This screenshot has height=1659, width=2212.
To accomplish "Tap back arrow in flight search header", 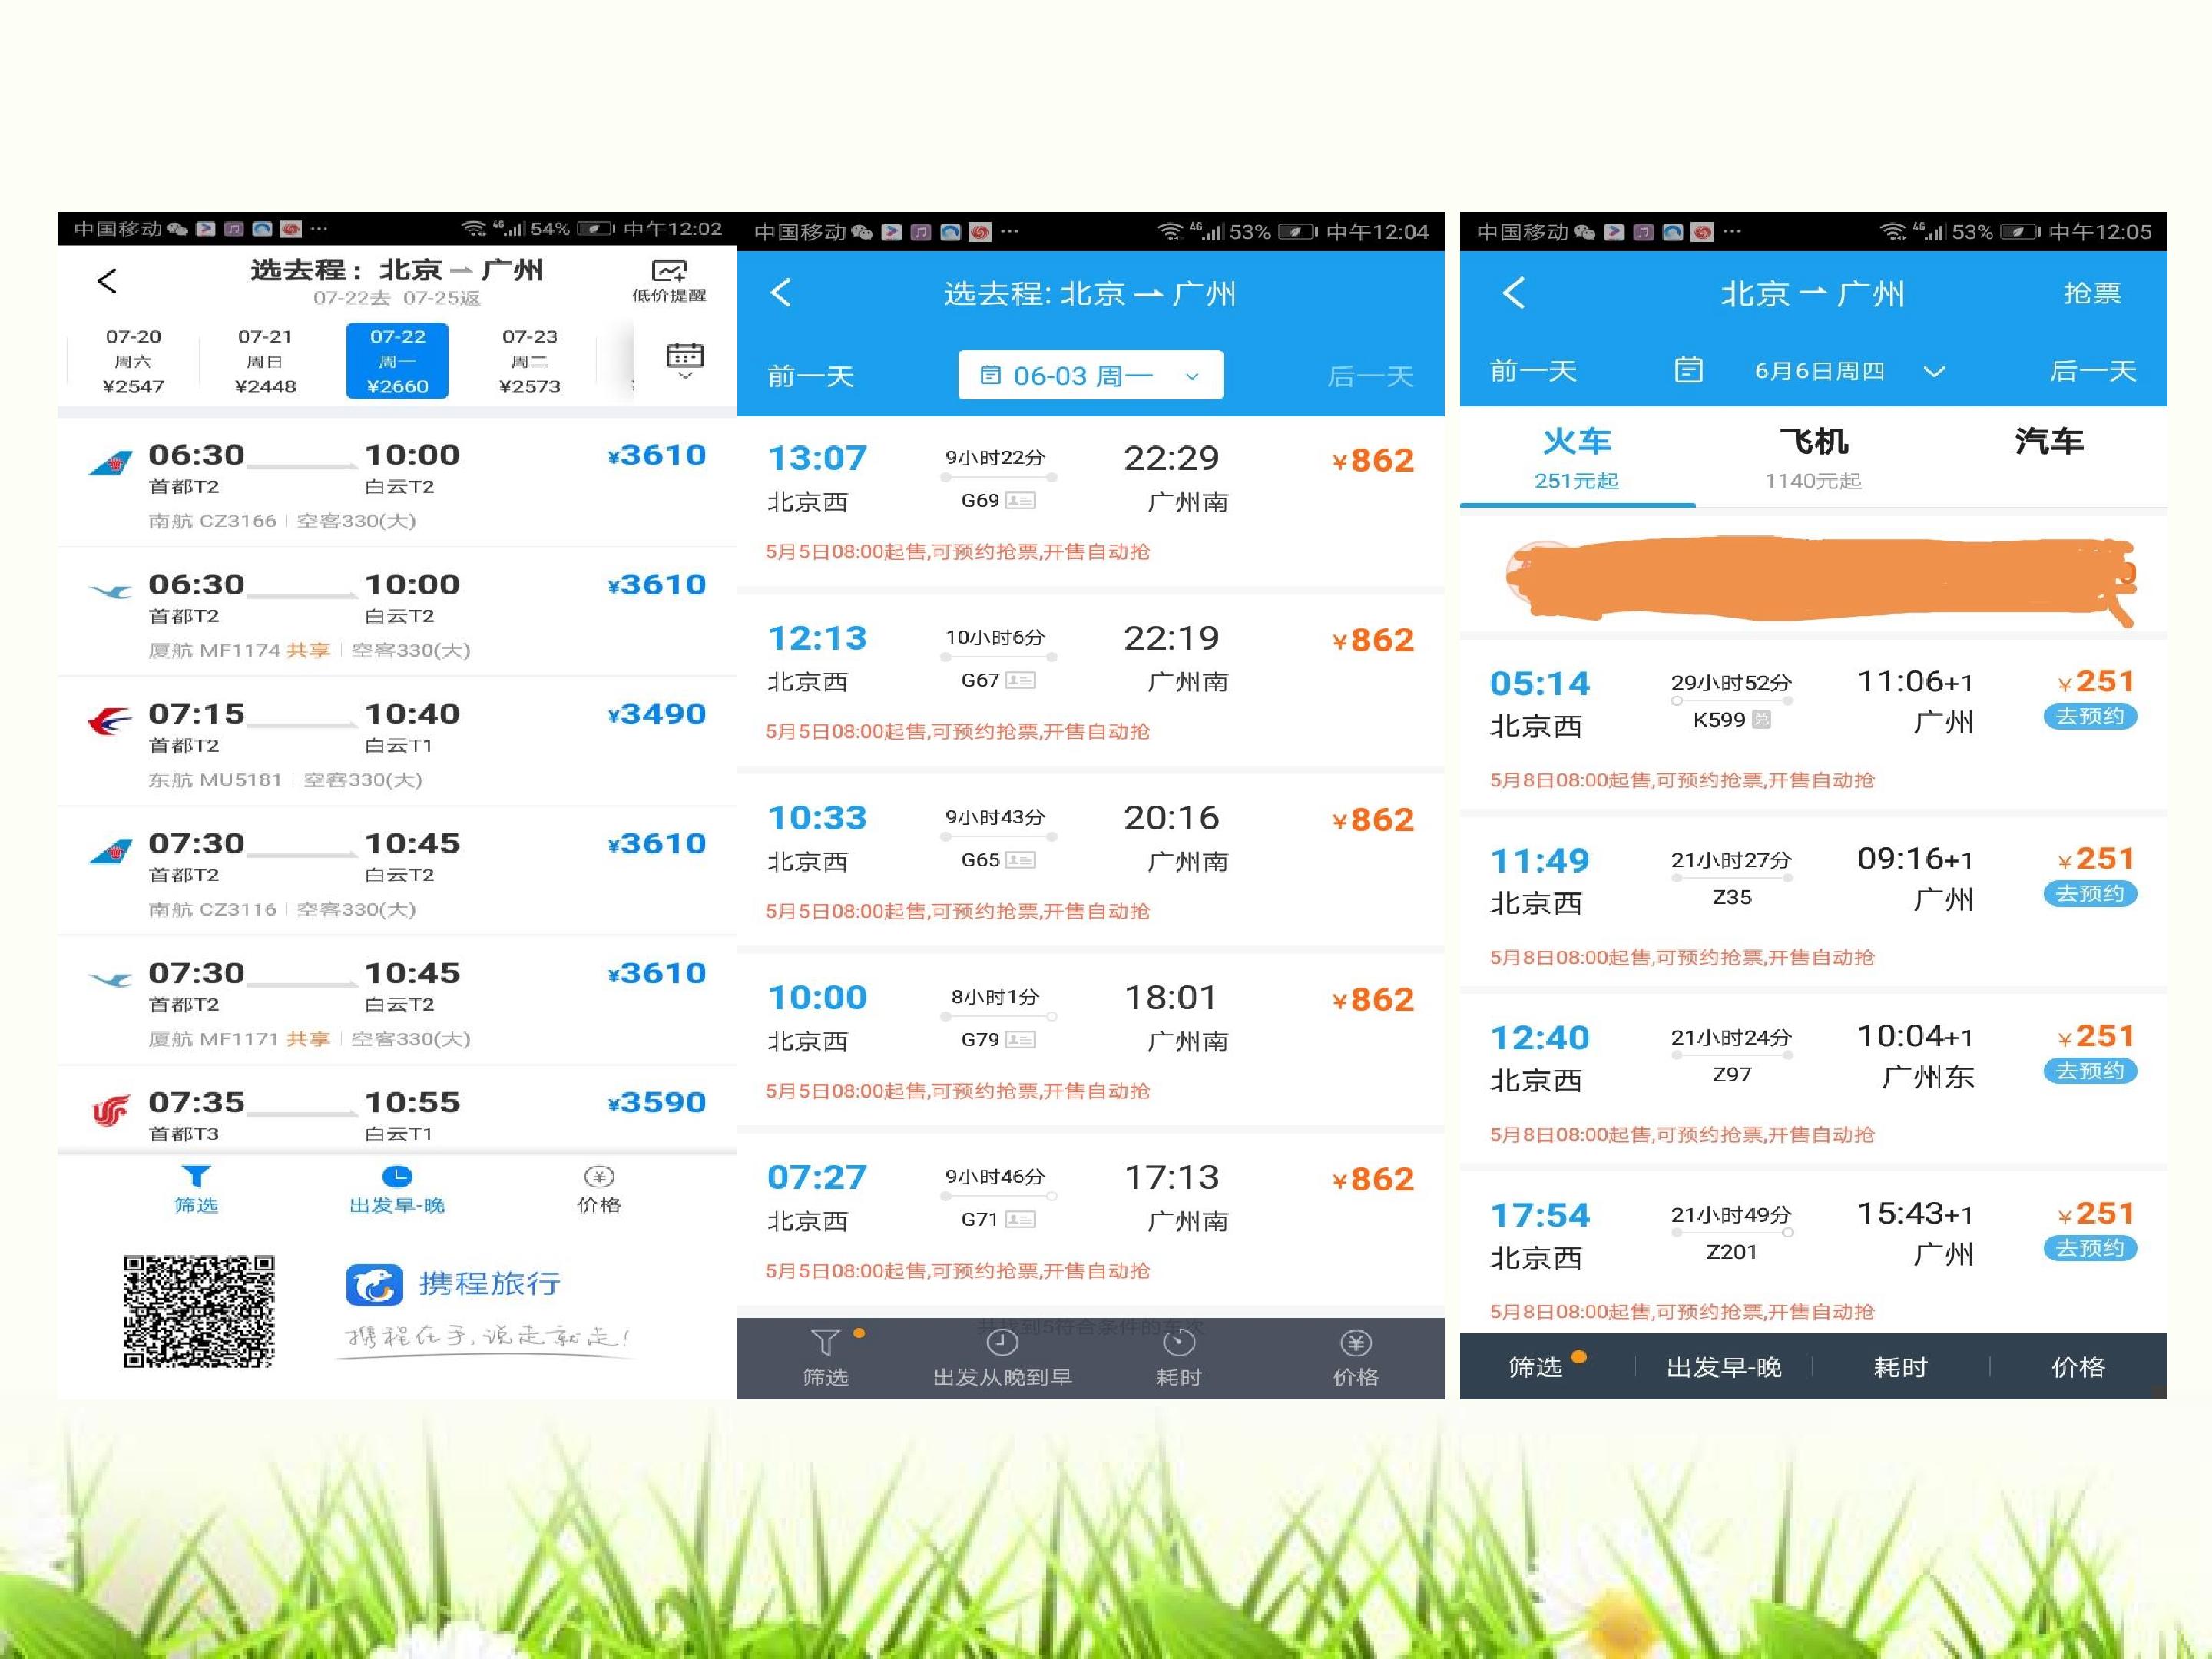I will click(107, 281).
